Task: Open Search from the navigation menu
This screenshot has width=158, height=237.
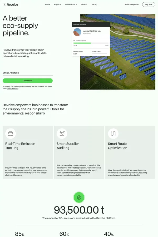Action: click(84, 4)
